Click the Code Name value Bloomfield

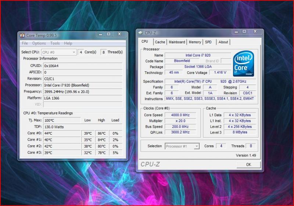click(x=182, y=61)
